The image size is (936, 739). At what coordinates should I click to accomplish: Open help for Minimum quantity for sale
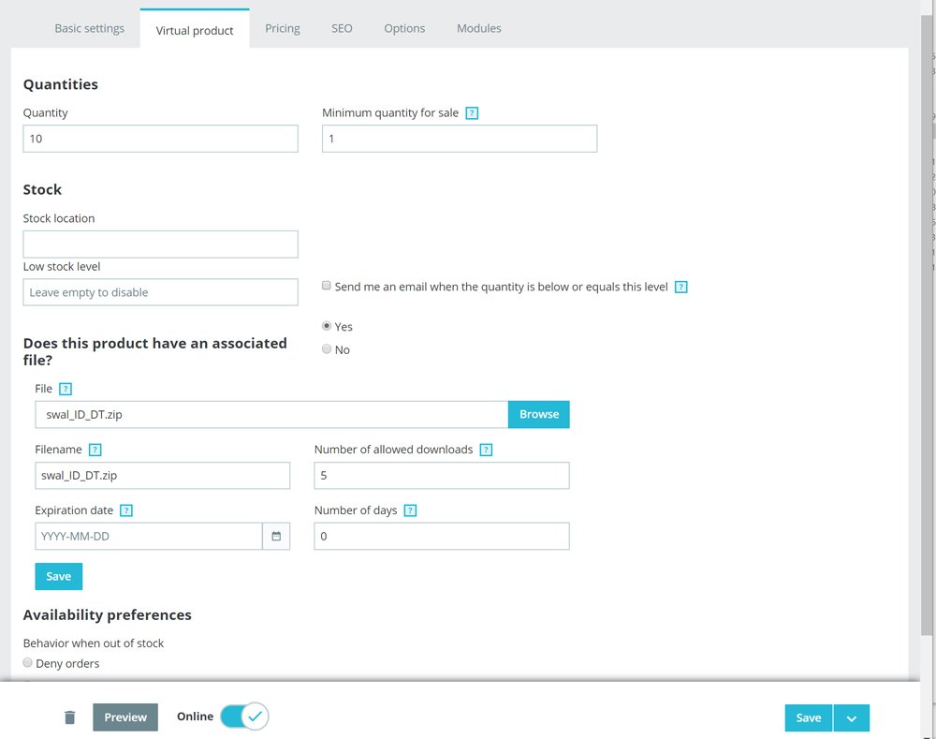pyautogui.click(x=472, y=113)
